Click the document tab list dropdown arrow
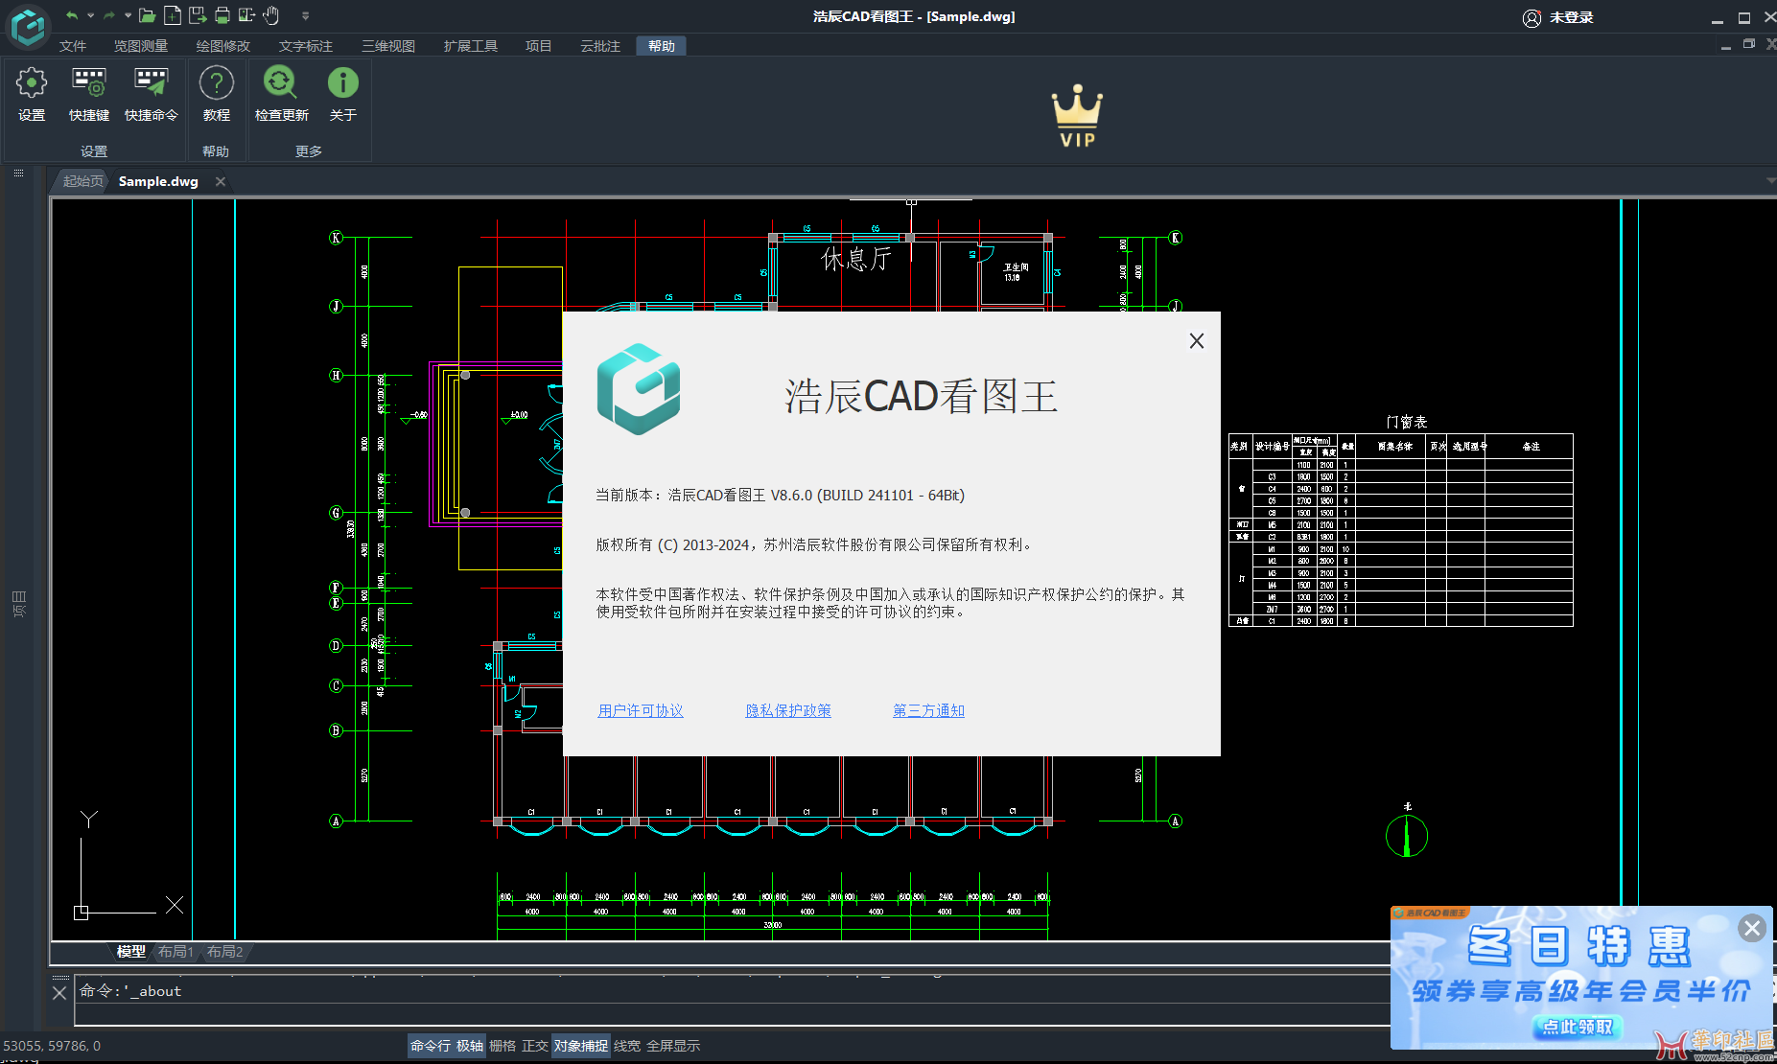The width and height of the screenshot is (1777, 1064). (1769, 181)
